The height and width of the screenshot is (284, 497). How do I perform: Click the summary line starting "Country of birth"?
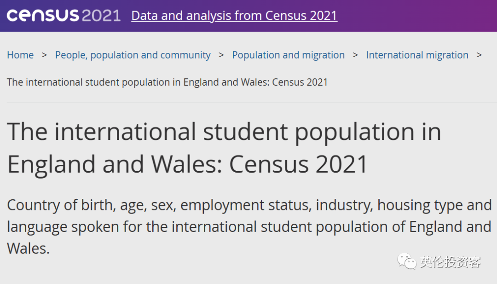point(249,205)
